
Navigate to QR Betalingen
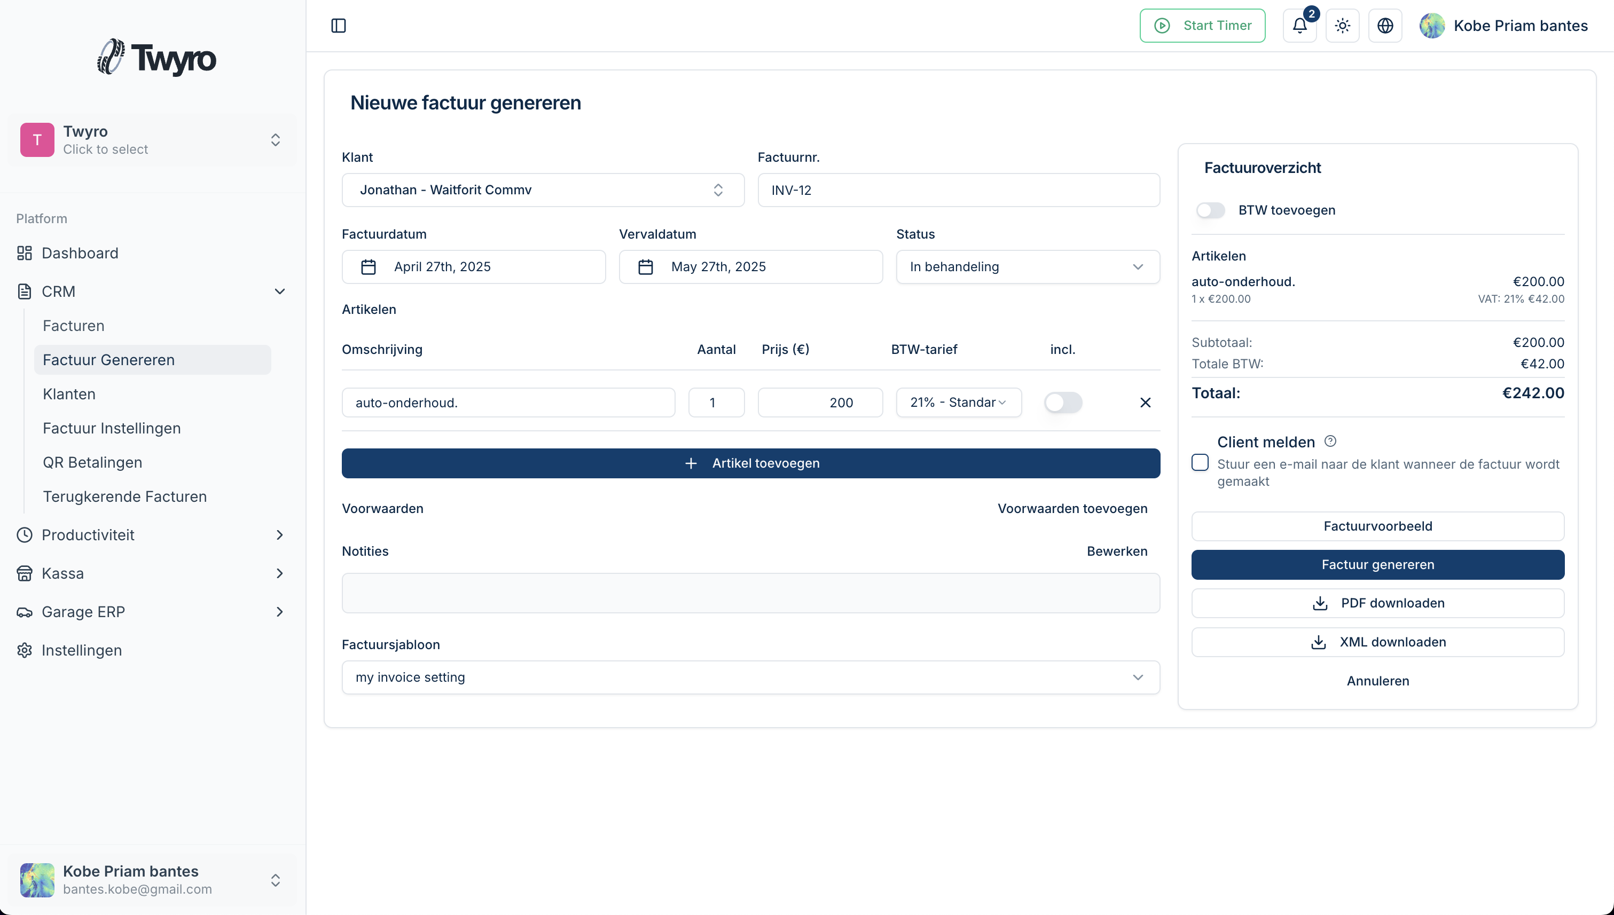[92, 462]
